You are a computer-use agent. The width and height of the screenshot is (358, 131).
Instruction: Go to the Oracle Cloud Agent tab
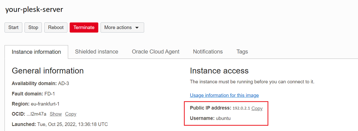[156, 52]
